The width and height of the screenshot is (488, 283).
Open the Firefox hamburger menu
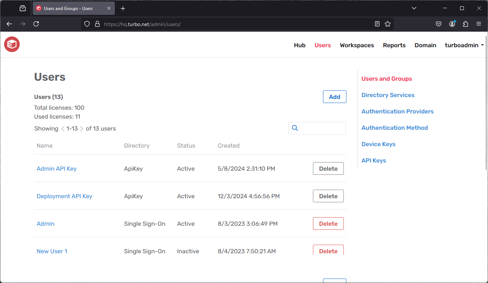click(479, 23)
